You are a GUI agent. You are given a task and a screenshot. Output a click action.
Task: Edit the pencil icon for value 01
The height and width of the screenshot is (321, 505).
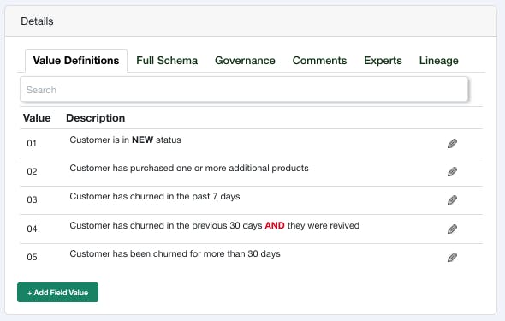point(452,144)
